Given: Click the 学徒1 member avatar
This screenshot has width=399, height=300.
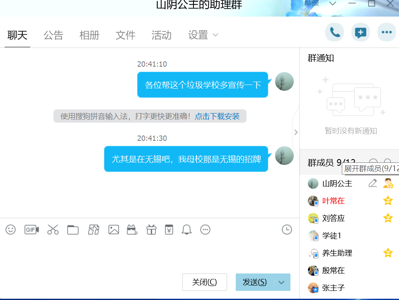Looking at the screenshot, I should (313, 236).
